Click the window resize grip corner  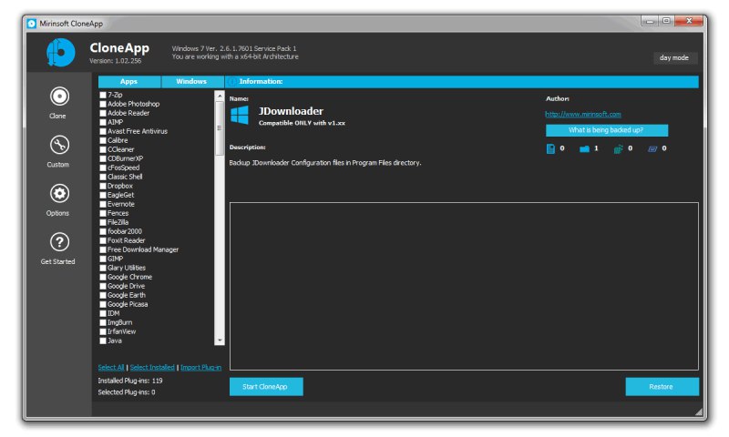[x=698, y=412]
